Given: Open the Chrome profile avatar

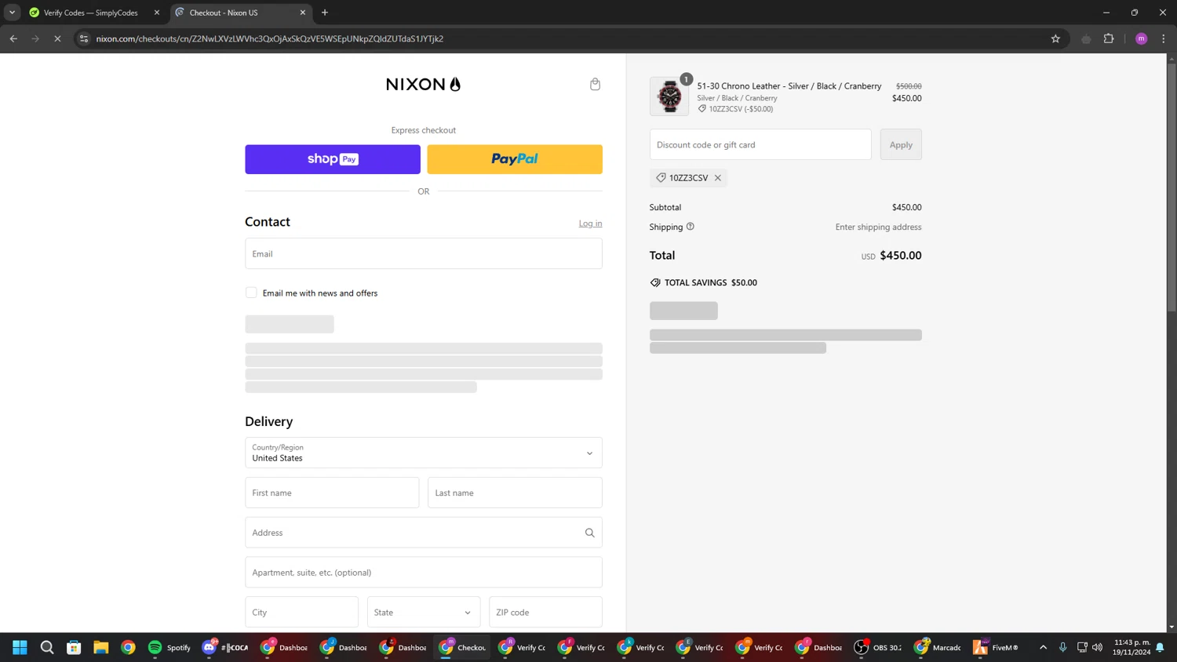Looking at the screenshot, I should click(1142, 38).
